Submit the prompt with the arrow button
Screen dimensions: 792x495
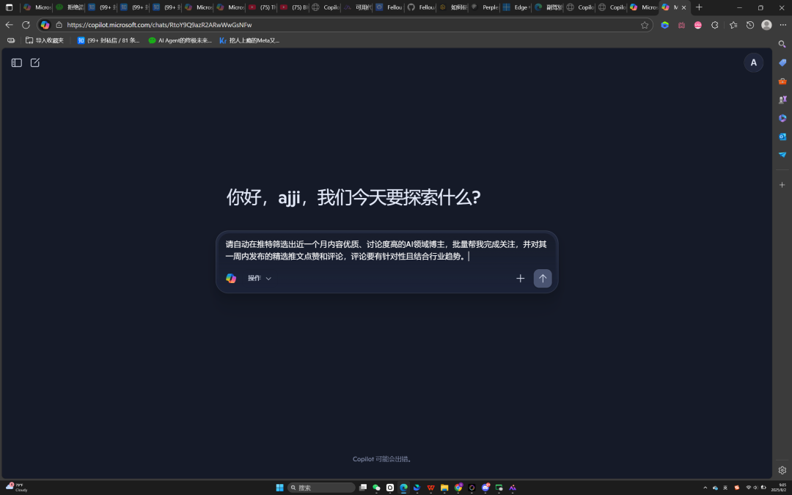coord(542,278)
